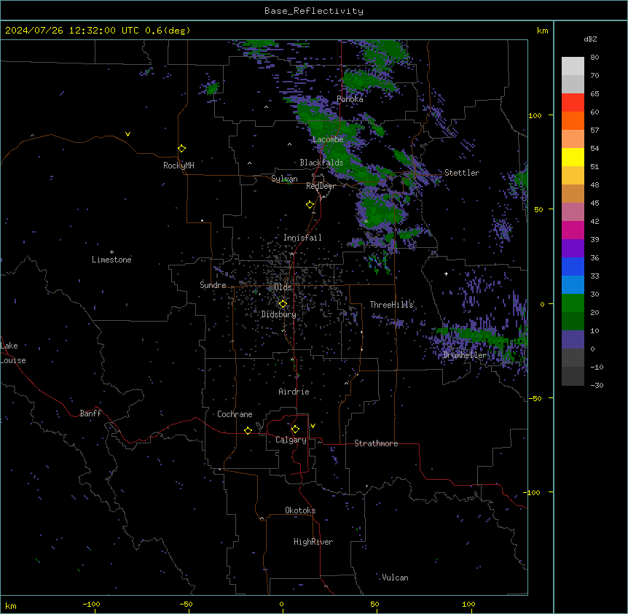The image size is (628, 614).
Task: Select the bright green 20-30 dBZ legend band
Action: [x=573, y=303]
